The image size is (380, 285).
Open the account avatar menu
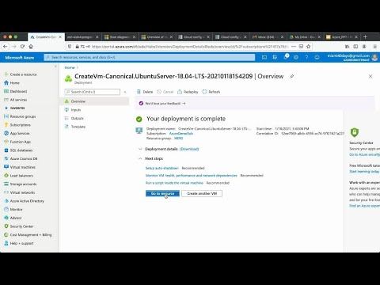point(374,57)
